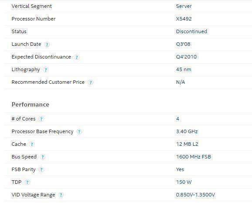Click the VID Voltage Range help icon

(x=61, y=195)
